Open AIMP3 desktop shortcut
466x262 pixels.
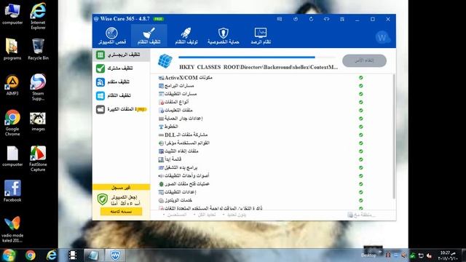[12, 85]
